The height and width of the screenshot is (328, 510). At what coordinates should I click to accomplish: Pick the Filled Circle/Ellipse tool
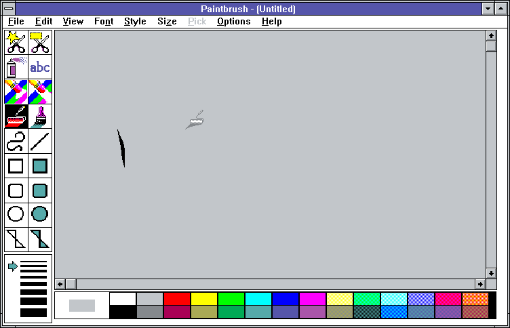click(40, 215)
